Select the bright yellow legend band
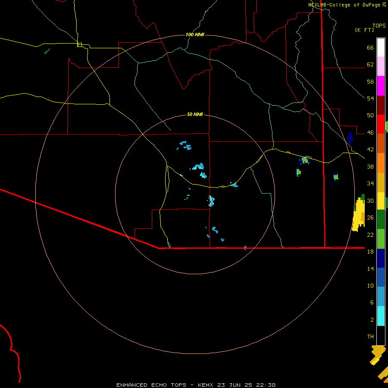Viewport: 388px width, 388px height. (x=381, y=201)
